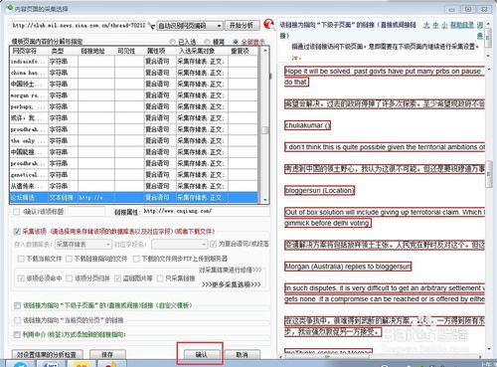Set help font size to 中
Screen dimensions: 497x367
[x=435, y=25]
